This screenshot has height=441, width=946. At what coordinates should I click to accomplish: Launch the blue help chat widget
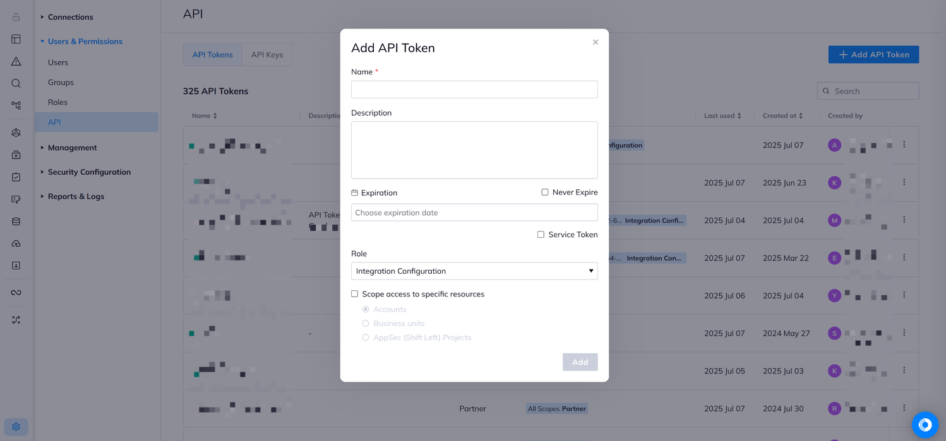(x=925, y=425)
